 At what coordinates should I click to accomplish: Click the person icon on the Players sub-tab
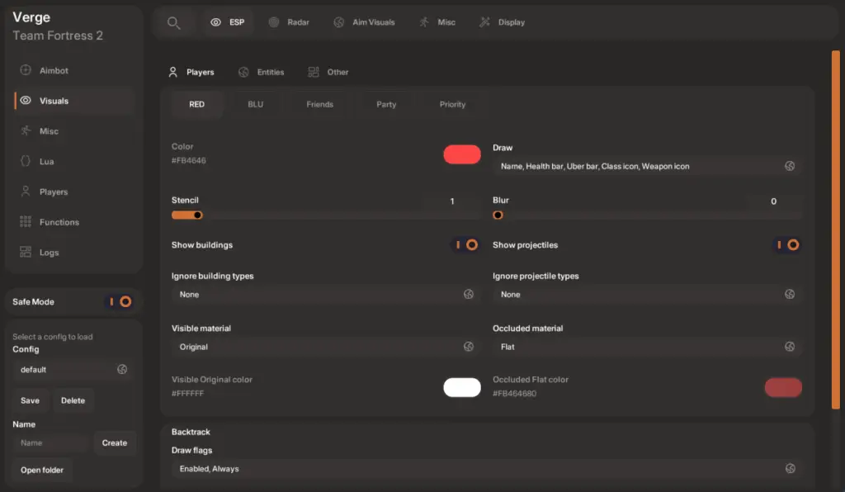tap(173, 72)
